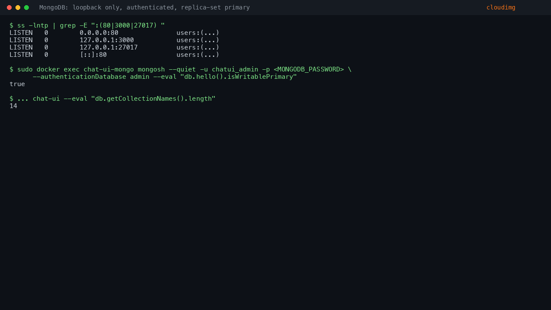The width and height of the screenshot is (551, 310).
Task: Click the yellow minimize window dot
Action: [x=18, y=7]
